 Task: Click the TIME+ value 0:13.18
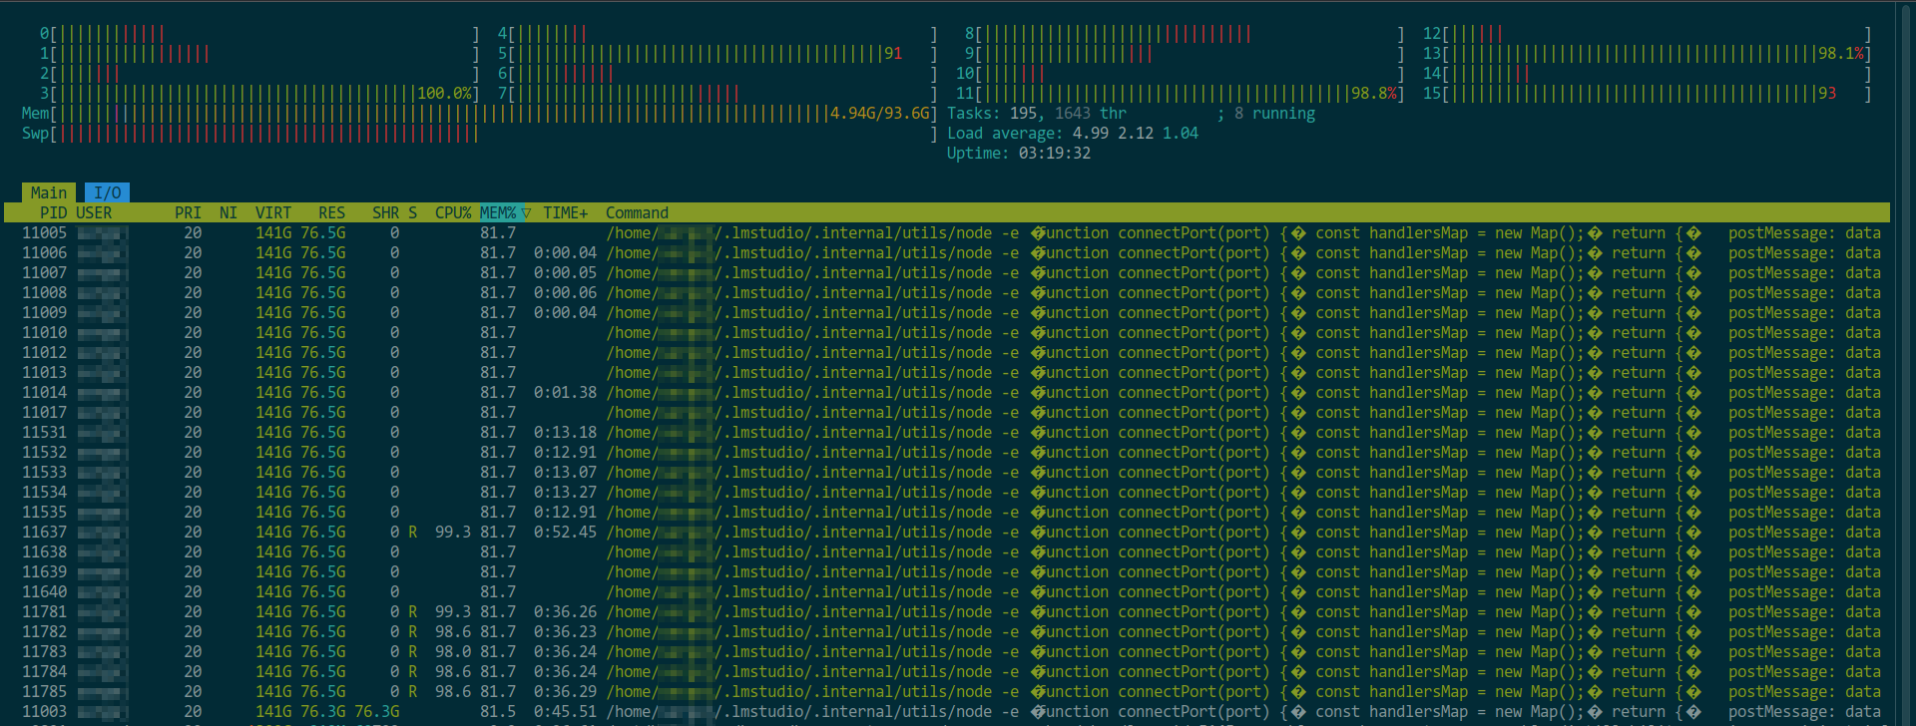565,433
